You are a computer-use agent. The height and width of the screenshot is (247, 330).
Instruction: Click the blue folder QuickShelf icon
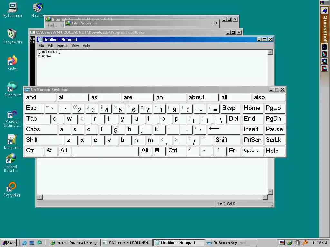click(x=325, y=11)
